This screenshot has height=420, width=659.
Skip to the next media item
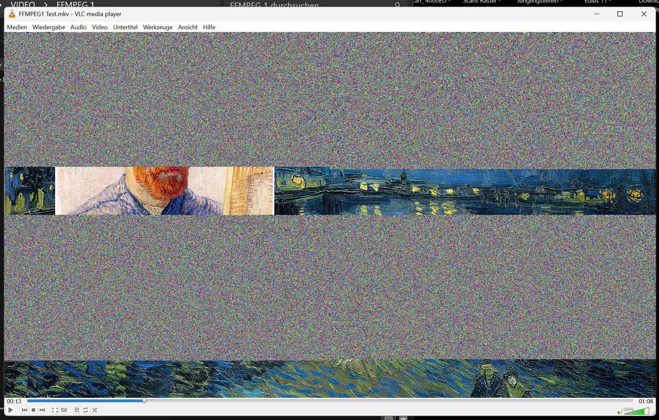click(x=42, y=410)
